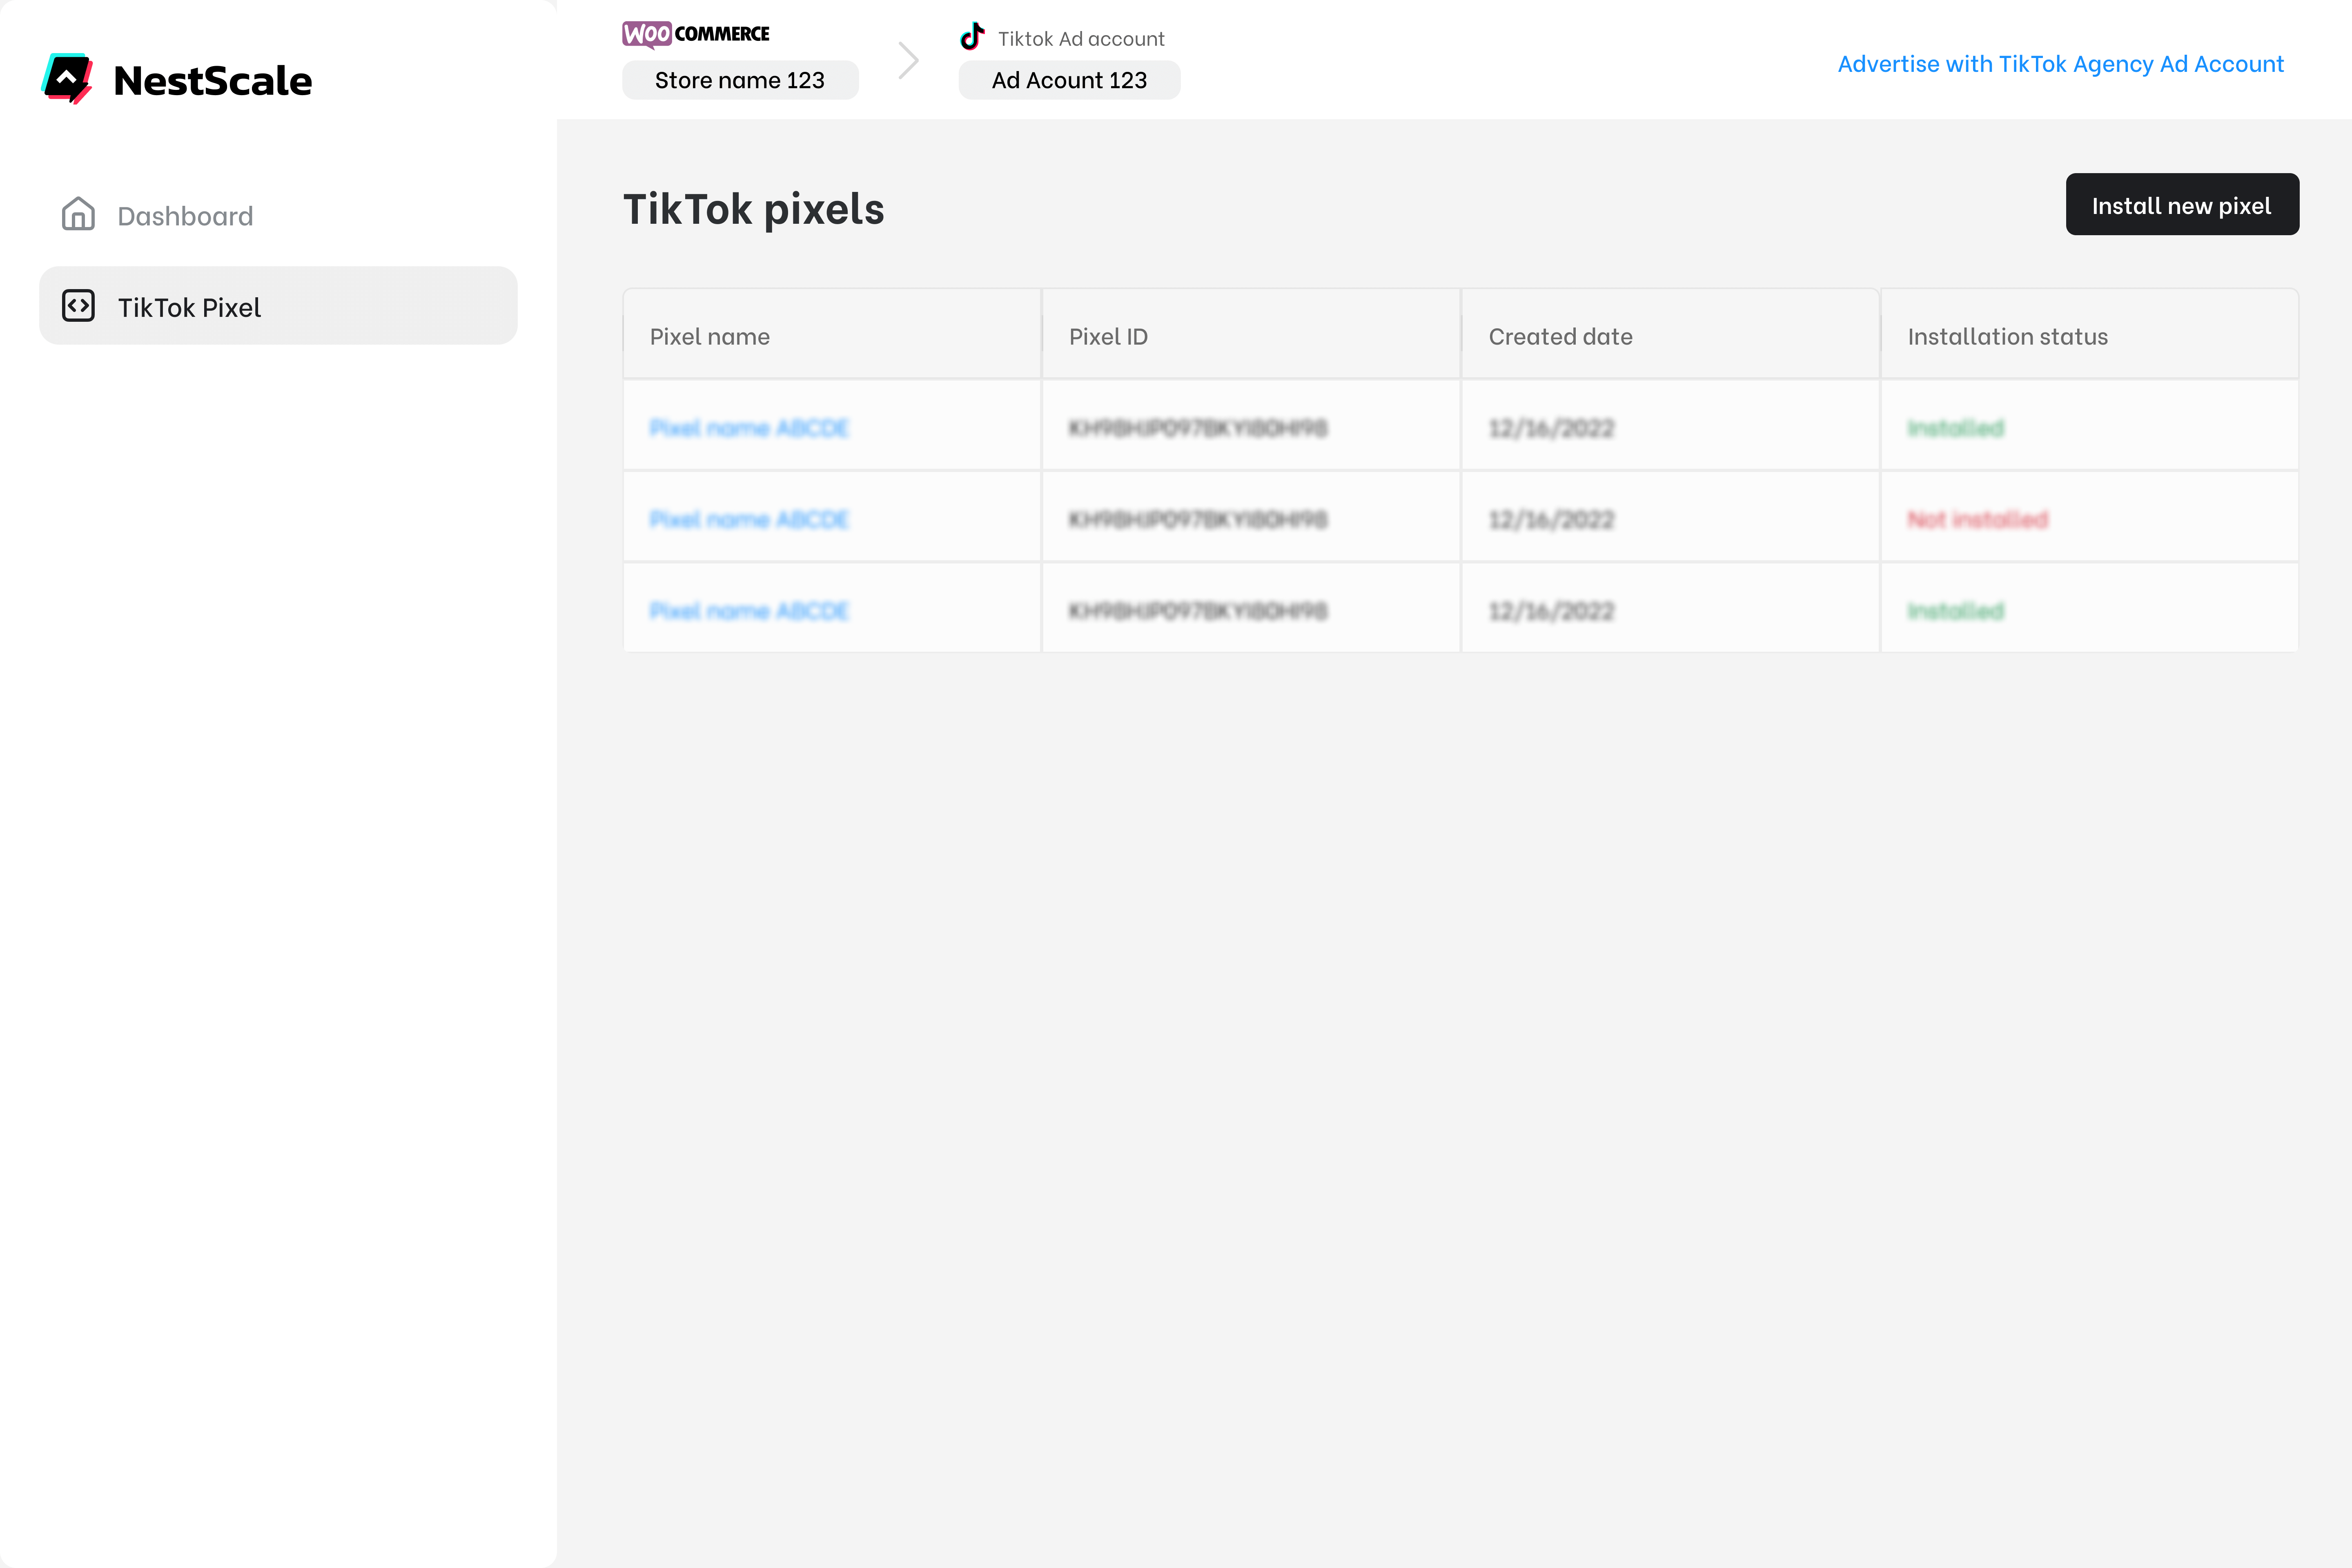Click Install new pixel button
The width and height of the screenshot is (2352, 1568).
[x=2182, y=205]
